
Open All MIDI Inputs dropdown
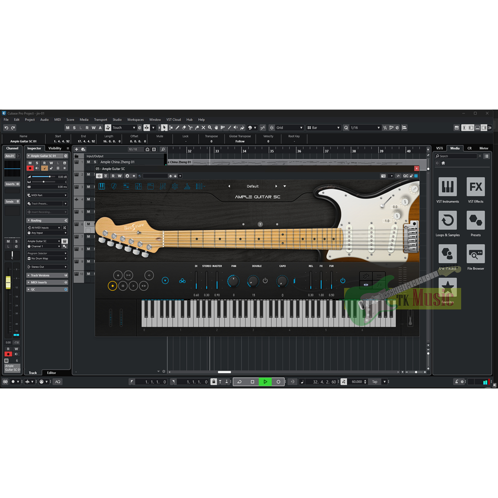(x=44, y=228)
